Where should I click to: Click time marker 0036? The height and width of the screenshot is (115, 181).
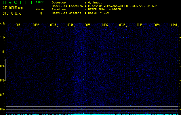click(105, 25)
